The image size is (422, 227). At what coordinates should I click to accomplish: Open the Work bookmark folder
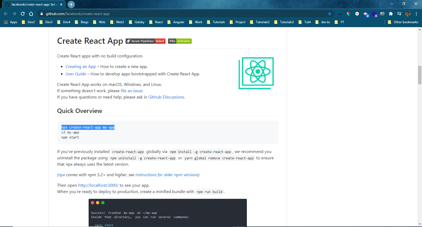(196, 22)
